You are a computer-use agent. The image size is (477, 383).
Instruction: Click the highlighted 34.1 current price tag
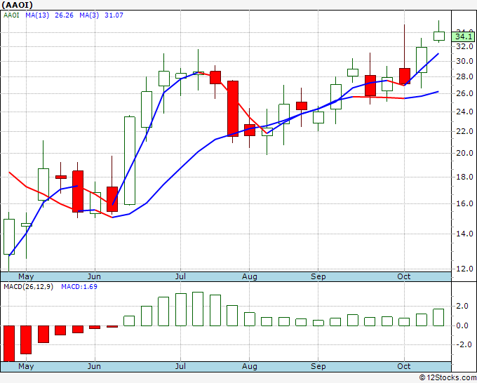[464, 37]
